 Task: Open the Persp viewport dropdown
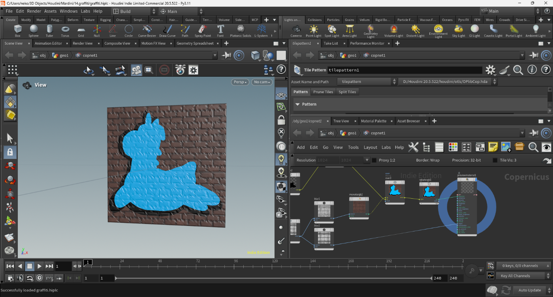(x=240, y=82)
